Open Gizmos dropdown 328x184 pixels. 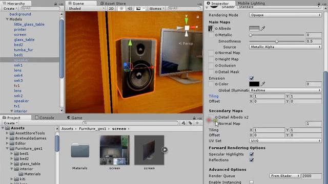point(156,8)
